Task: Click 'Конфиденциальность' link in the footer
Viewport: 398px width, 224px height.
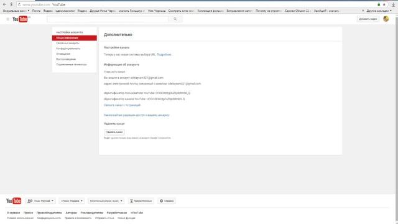Action: pos(49,218)
